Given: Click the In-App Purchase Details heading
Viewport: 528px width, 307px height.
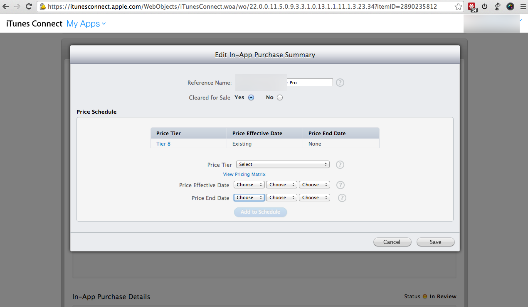Looking at the screenshot, I should 111,297.
